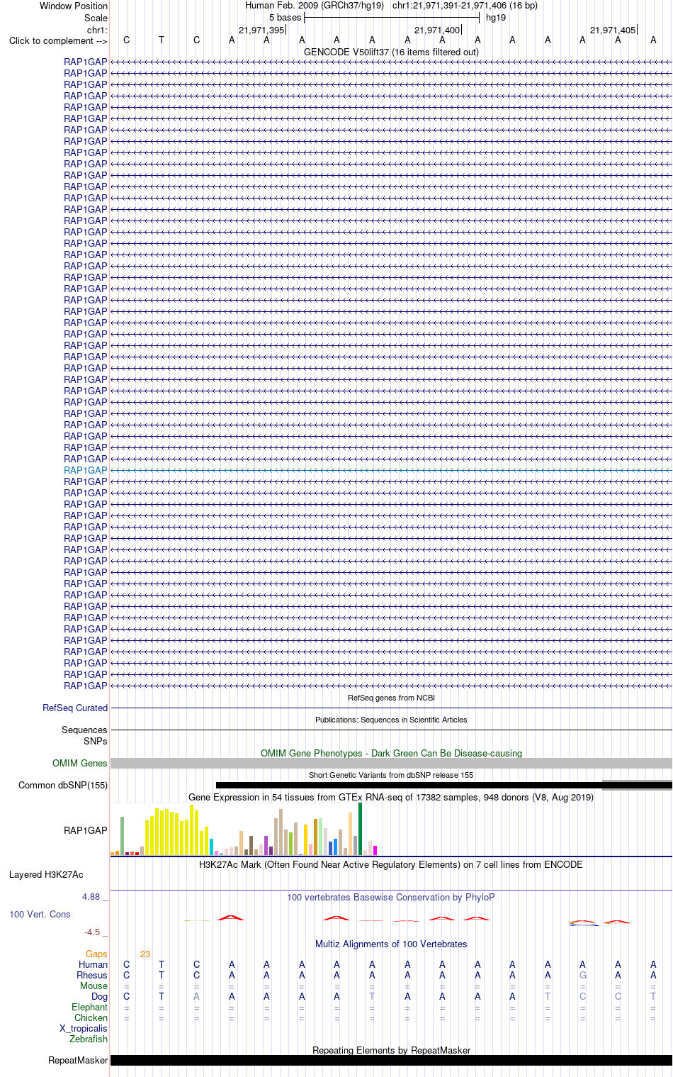Click the Elephant species label

click(x=89, y=1007)
